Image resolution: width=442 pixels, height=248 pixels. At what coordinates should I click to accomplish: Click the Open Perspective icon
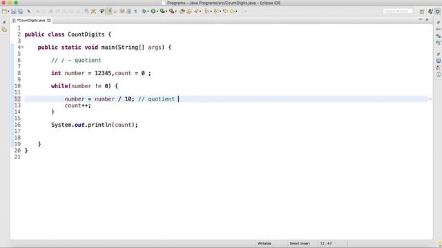(x=422, y=11)
